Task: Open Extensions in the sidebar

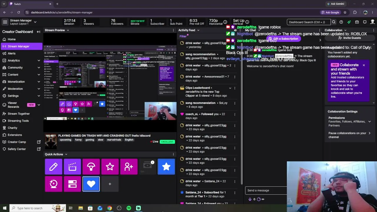Action: 21,135
